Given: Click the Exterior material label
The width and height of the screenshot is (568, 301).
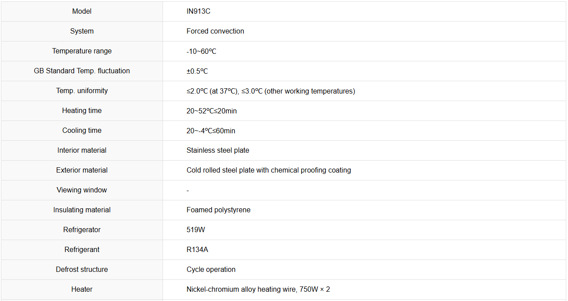Looking at the screenshot, I should [x=82, y=170].
